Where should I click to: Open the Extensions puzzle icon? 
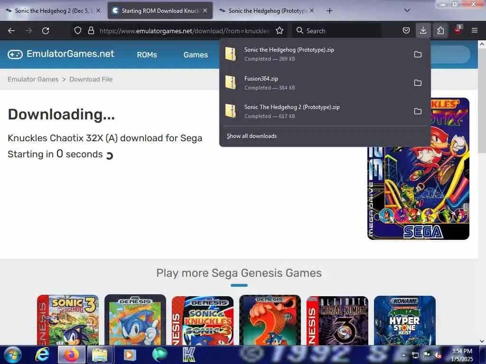pyautogui.click(x=440, y=30)
